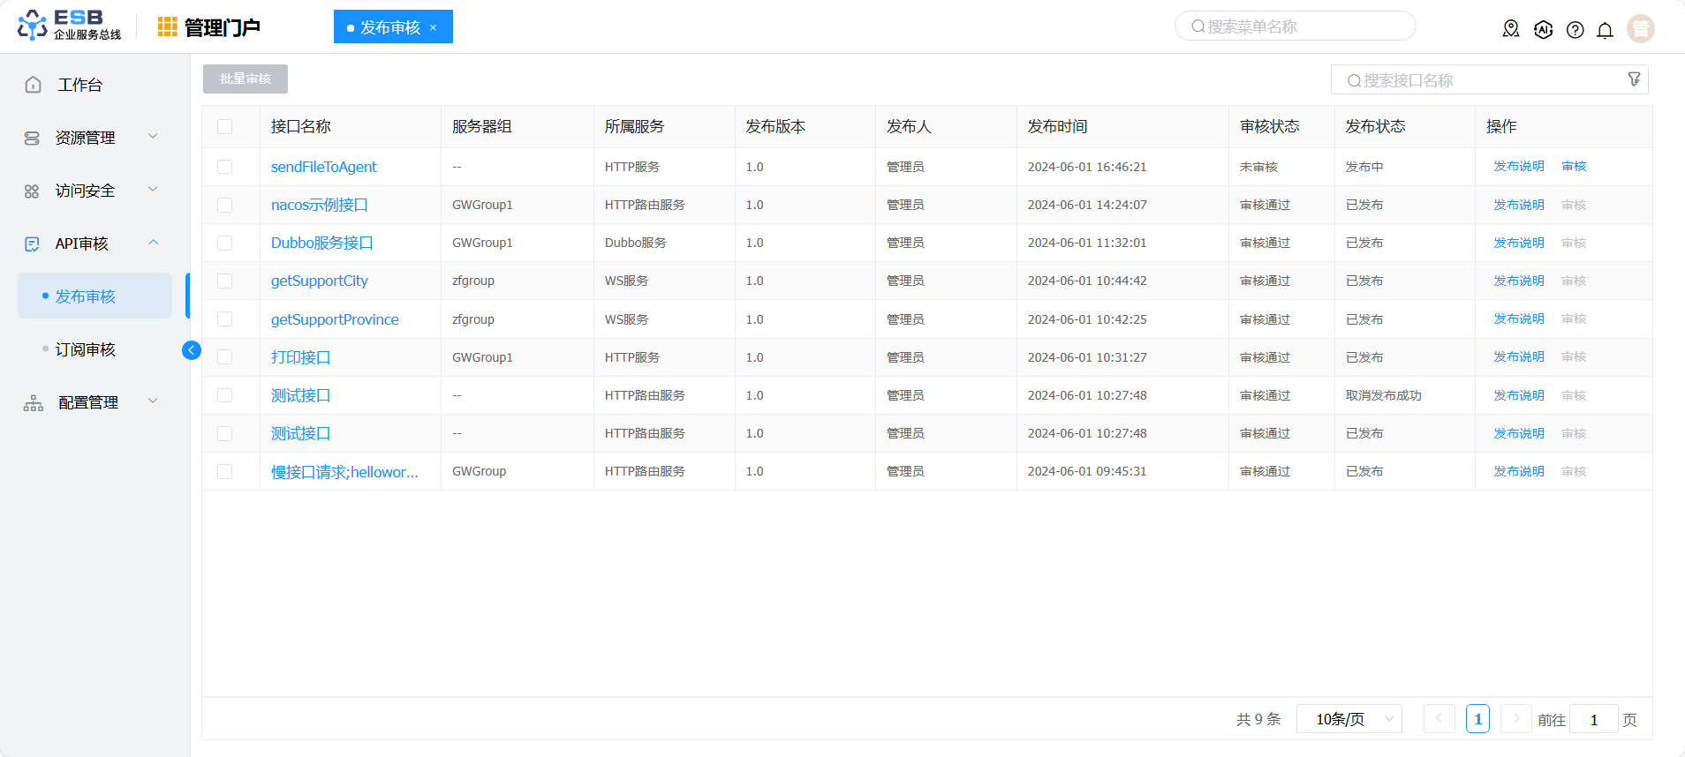Select the getSupportCity row checkbox
Viewport: 1685px width, 757px height.
[x=225, y=281]
